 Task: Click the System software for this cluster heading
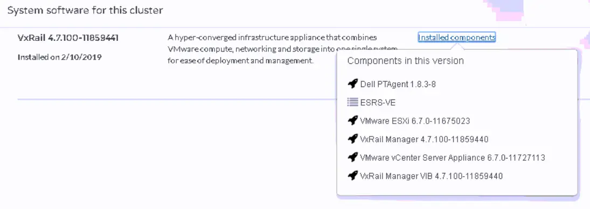pyautogui.click(x=85, y=11)
